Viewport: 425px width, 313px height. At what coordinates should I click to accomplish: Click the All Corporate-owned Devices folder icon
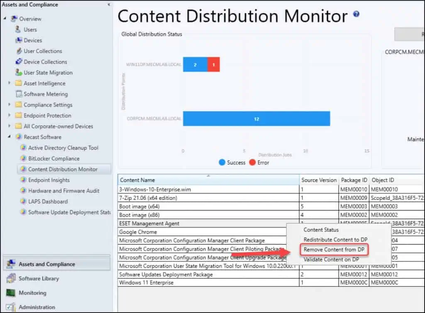(18, 126)
